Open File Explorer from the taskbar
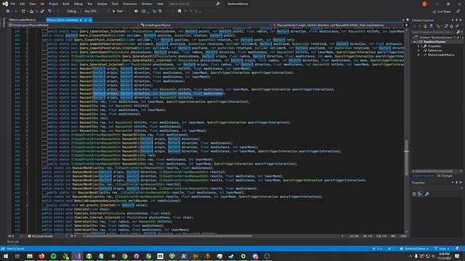465x261 pixels. (30, 256)
